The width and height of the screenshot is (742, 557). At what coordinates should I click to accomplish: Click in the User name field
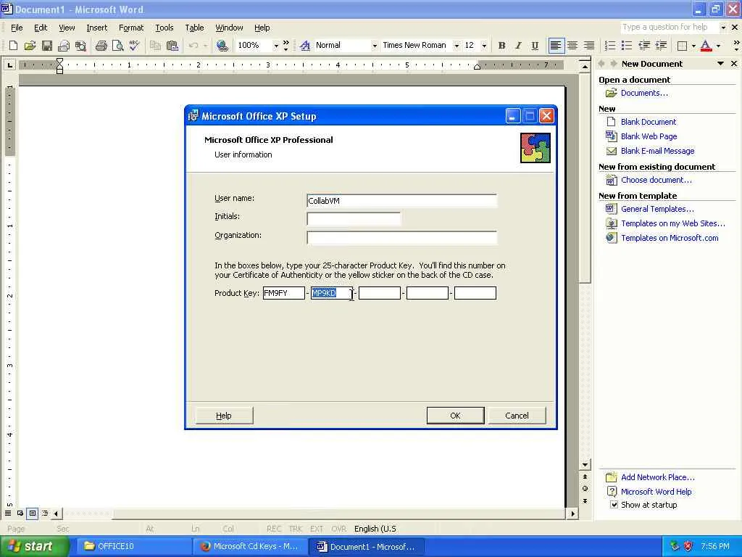(401, 201)
